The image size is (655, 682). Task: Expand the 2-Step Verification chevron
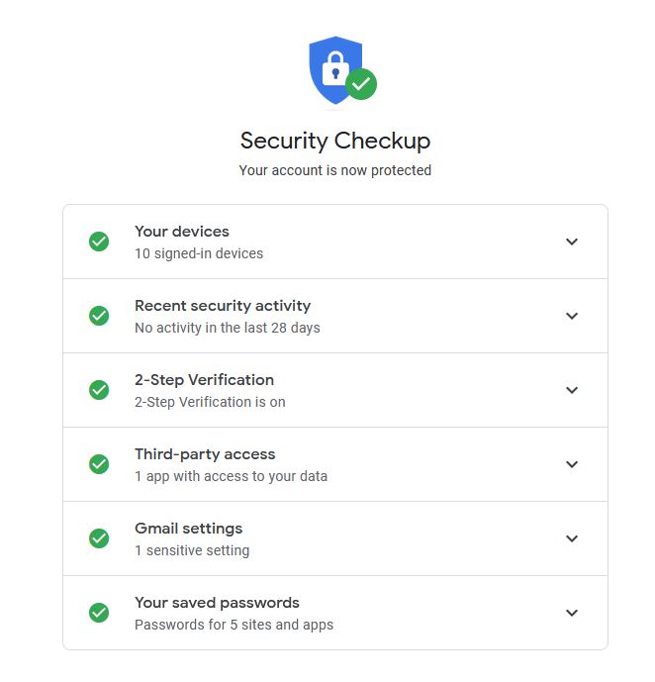coord(572,390)
